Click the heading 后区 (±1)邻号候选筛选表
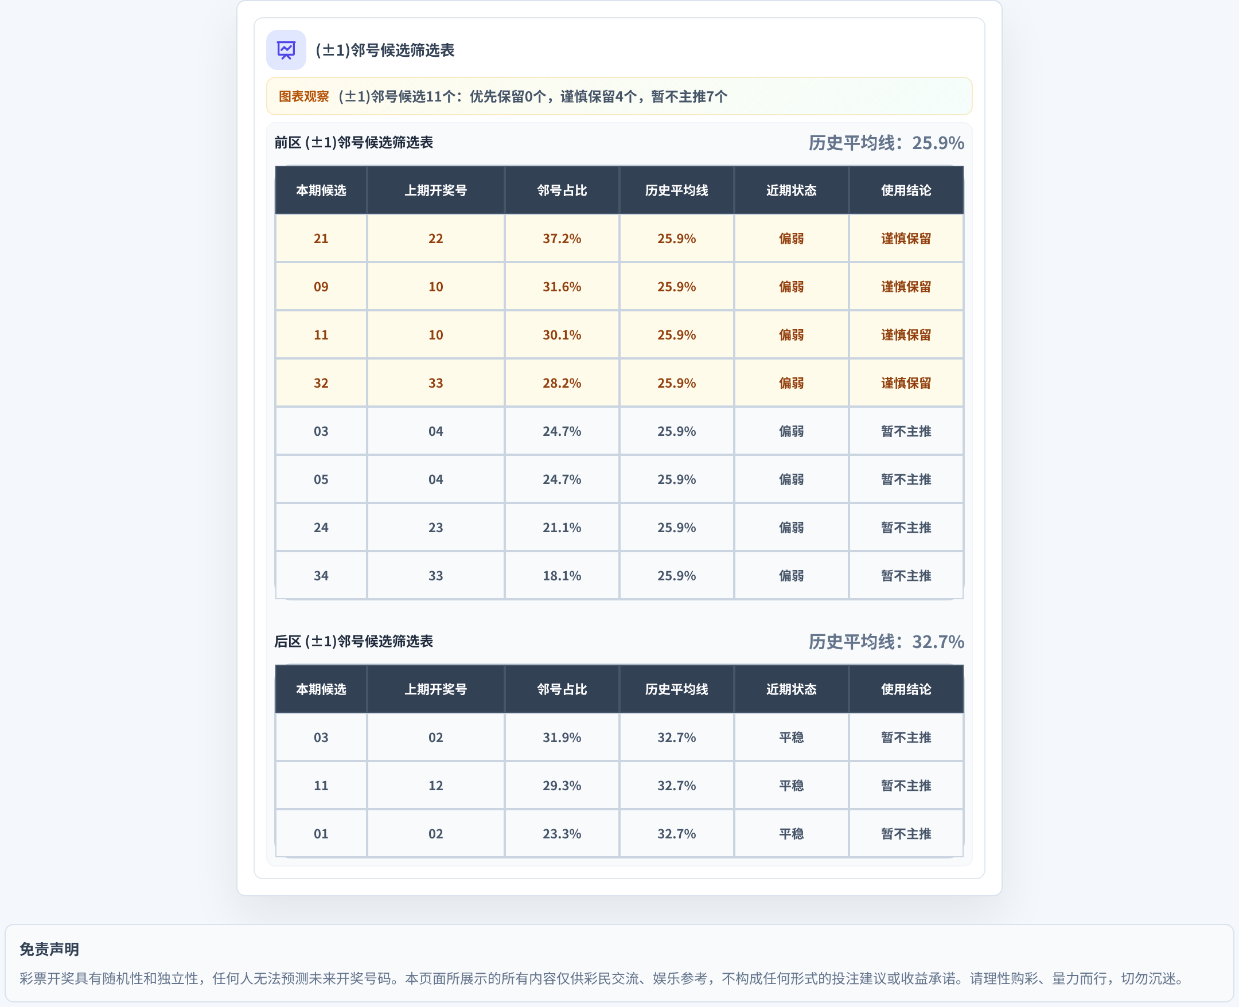Viewport: 1239px width, 1007px height. coord(354,642)
